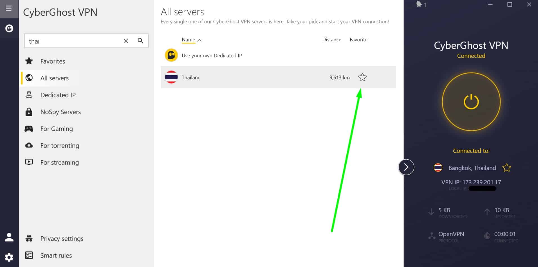Select All servers in sidebar
Image resolution: width=538 pixels, height=267 pixels.
click(54, 78)
